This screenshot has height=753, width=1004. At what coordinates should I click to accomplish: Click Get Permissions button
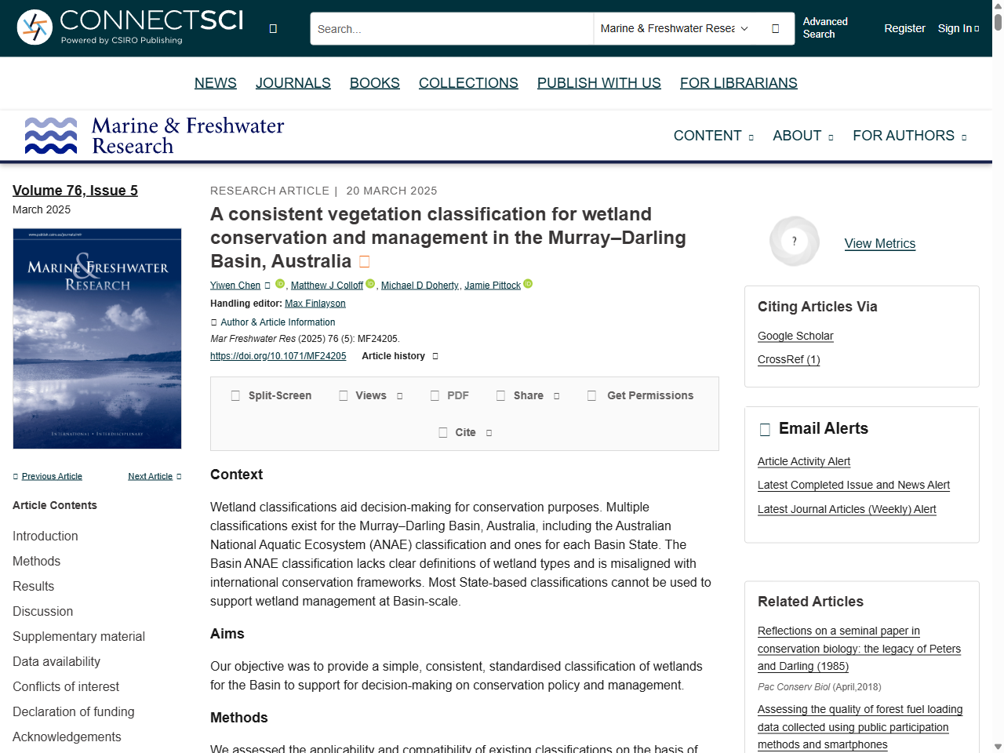click(x=640, y=395)
